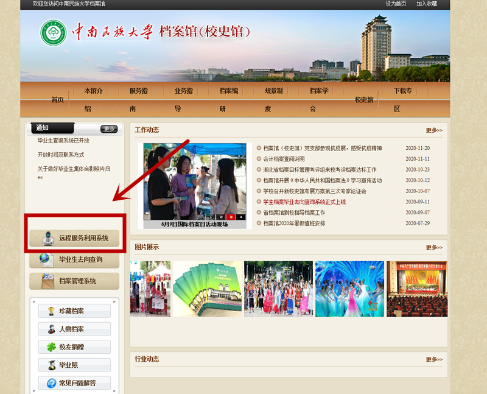Expand 工作动态 with its 更多 link
Viewport: 487px width, 394px height.
click(x=434, y=130)
